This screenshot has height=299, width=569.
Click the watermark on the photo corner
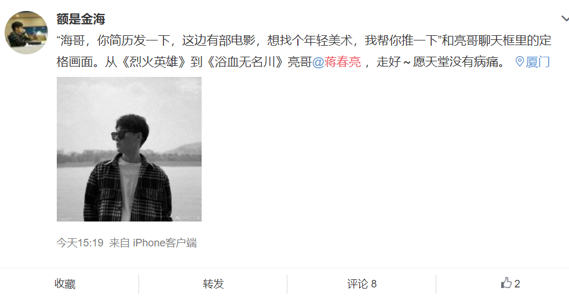(x=188, y=218)
